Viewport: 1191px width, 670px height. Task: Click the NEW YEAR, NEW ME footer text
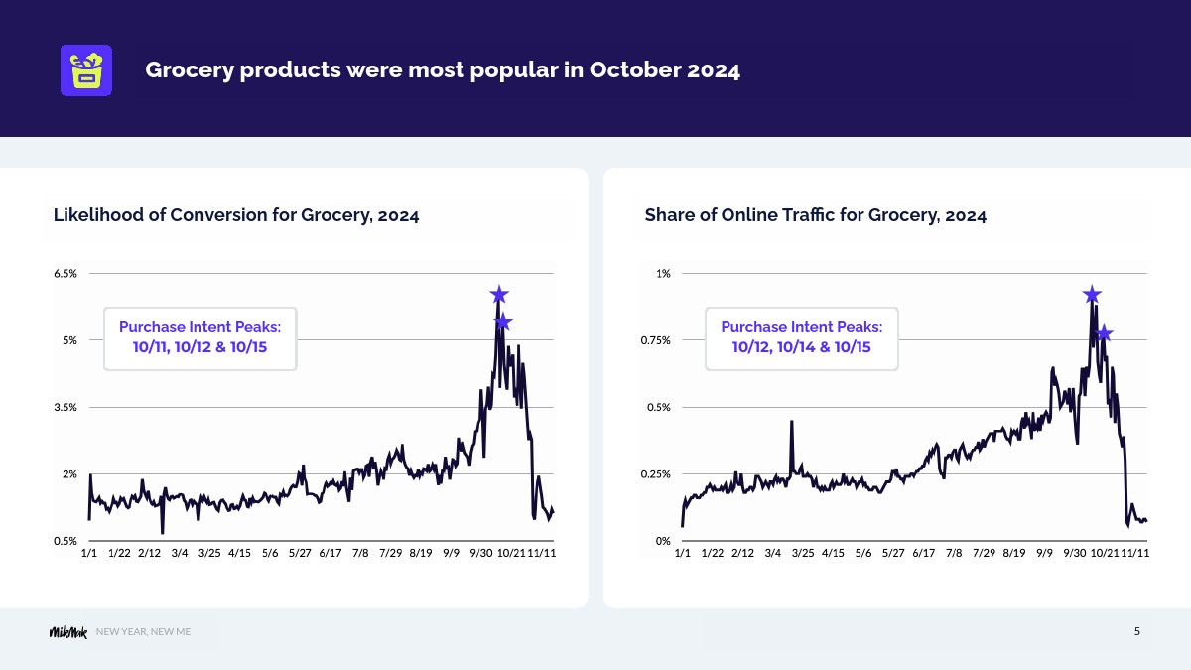[x=143, y=632]
